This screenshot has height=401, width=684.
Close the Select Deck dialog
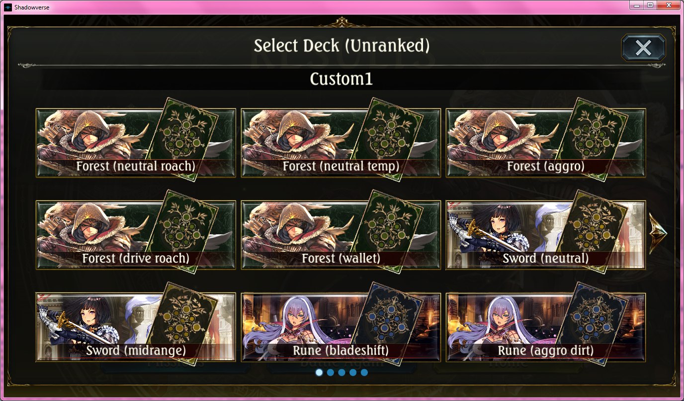643,48
